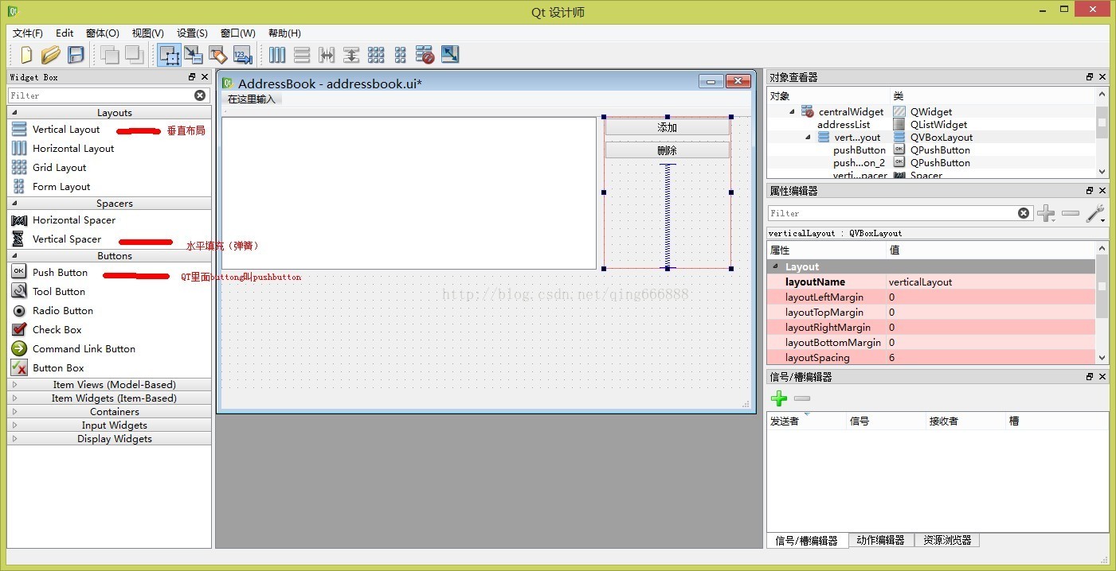Expand the Input Widgets category

(x=15, y=425)
